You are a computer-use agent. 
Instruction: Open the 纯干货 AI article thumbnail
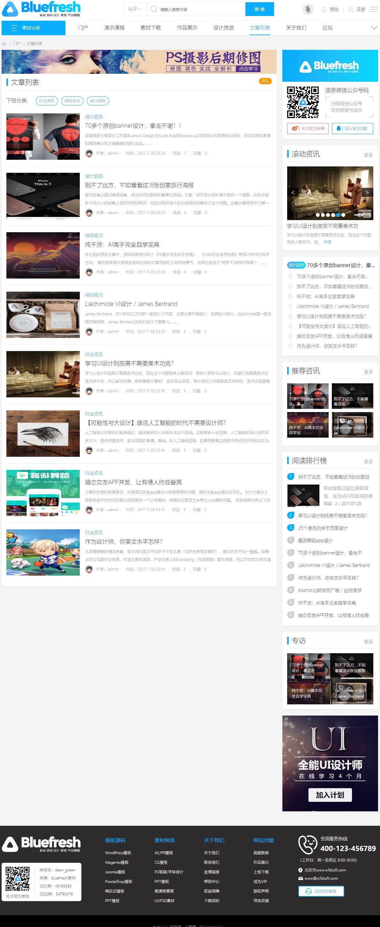click(43, 255)
